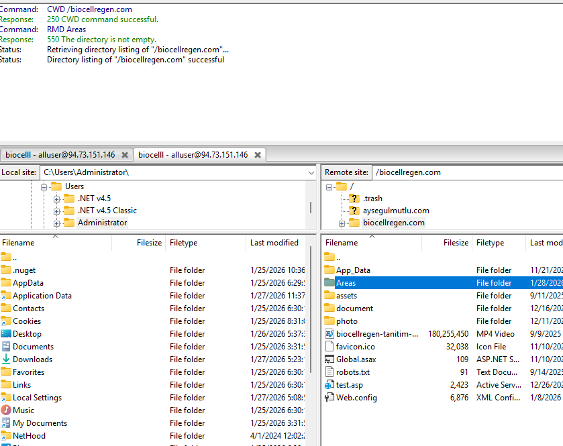Click the NetHood shortcut folder icon
Viewport: 563px width, 446px height.
6,435
